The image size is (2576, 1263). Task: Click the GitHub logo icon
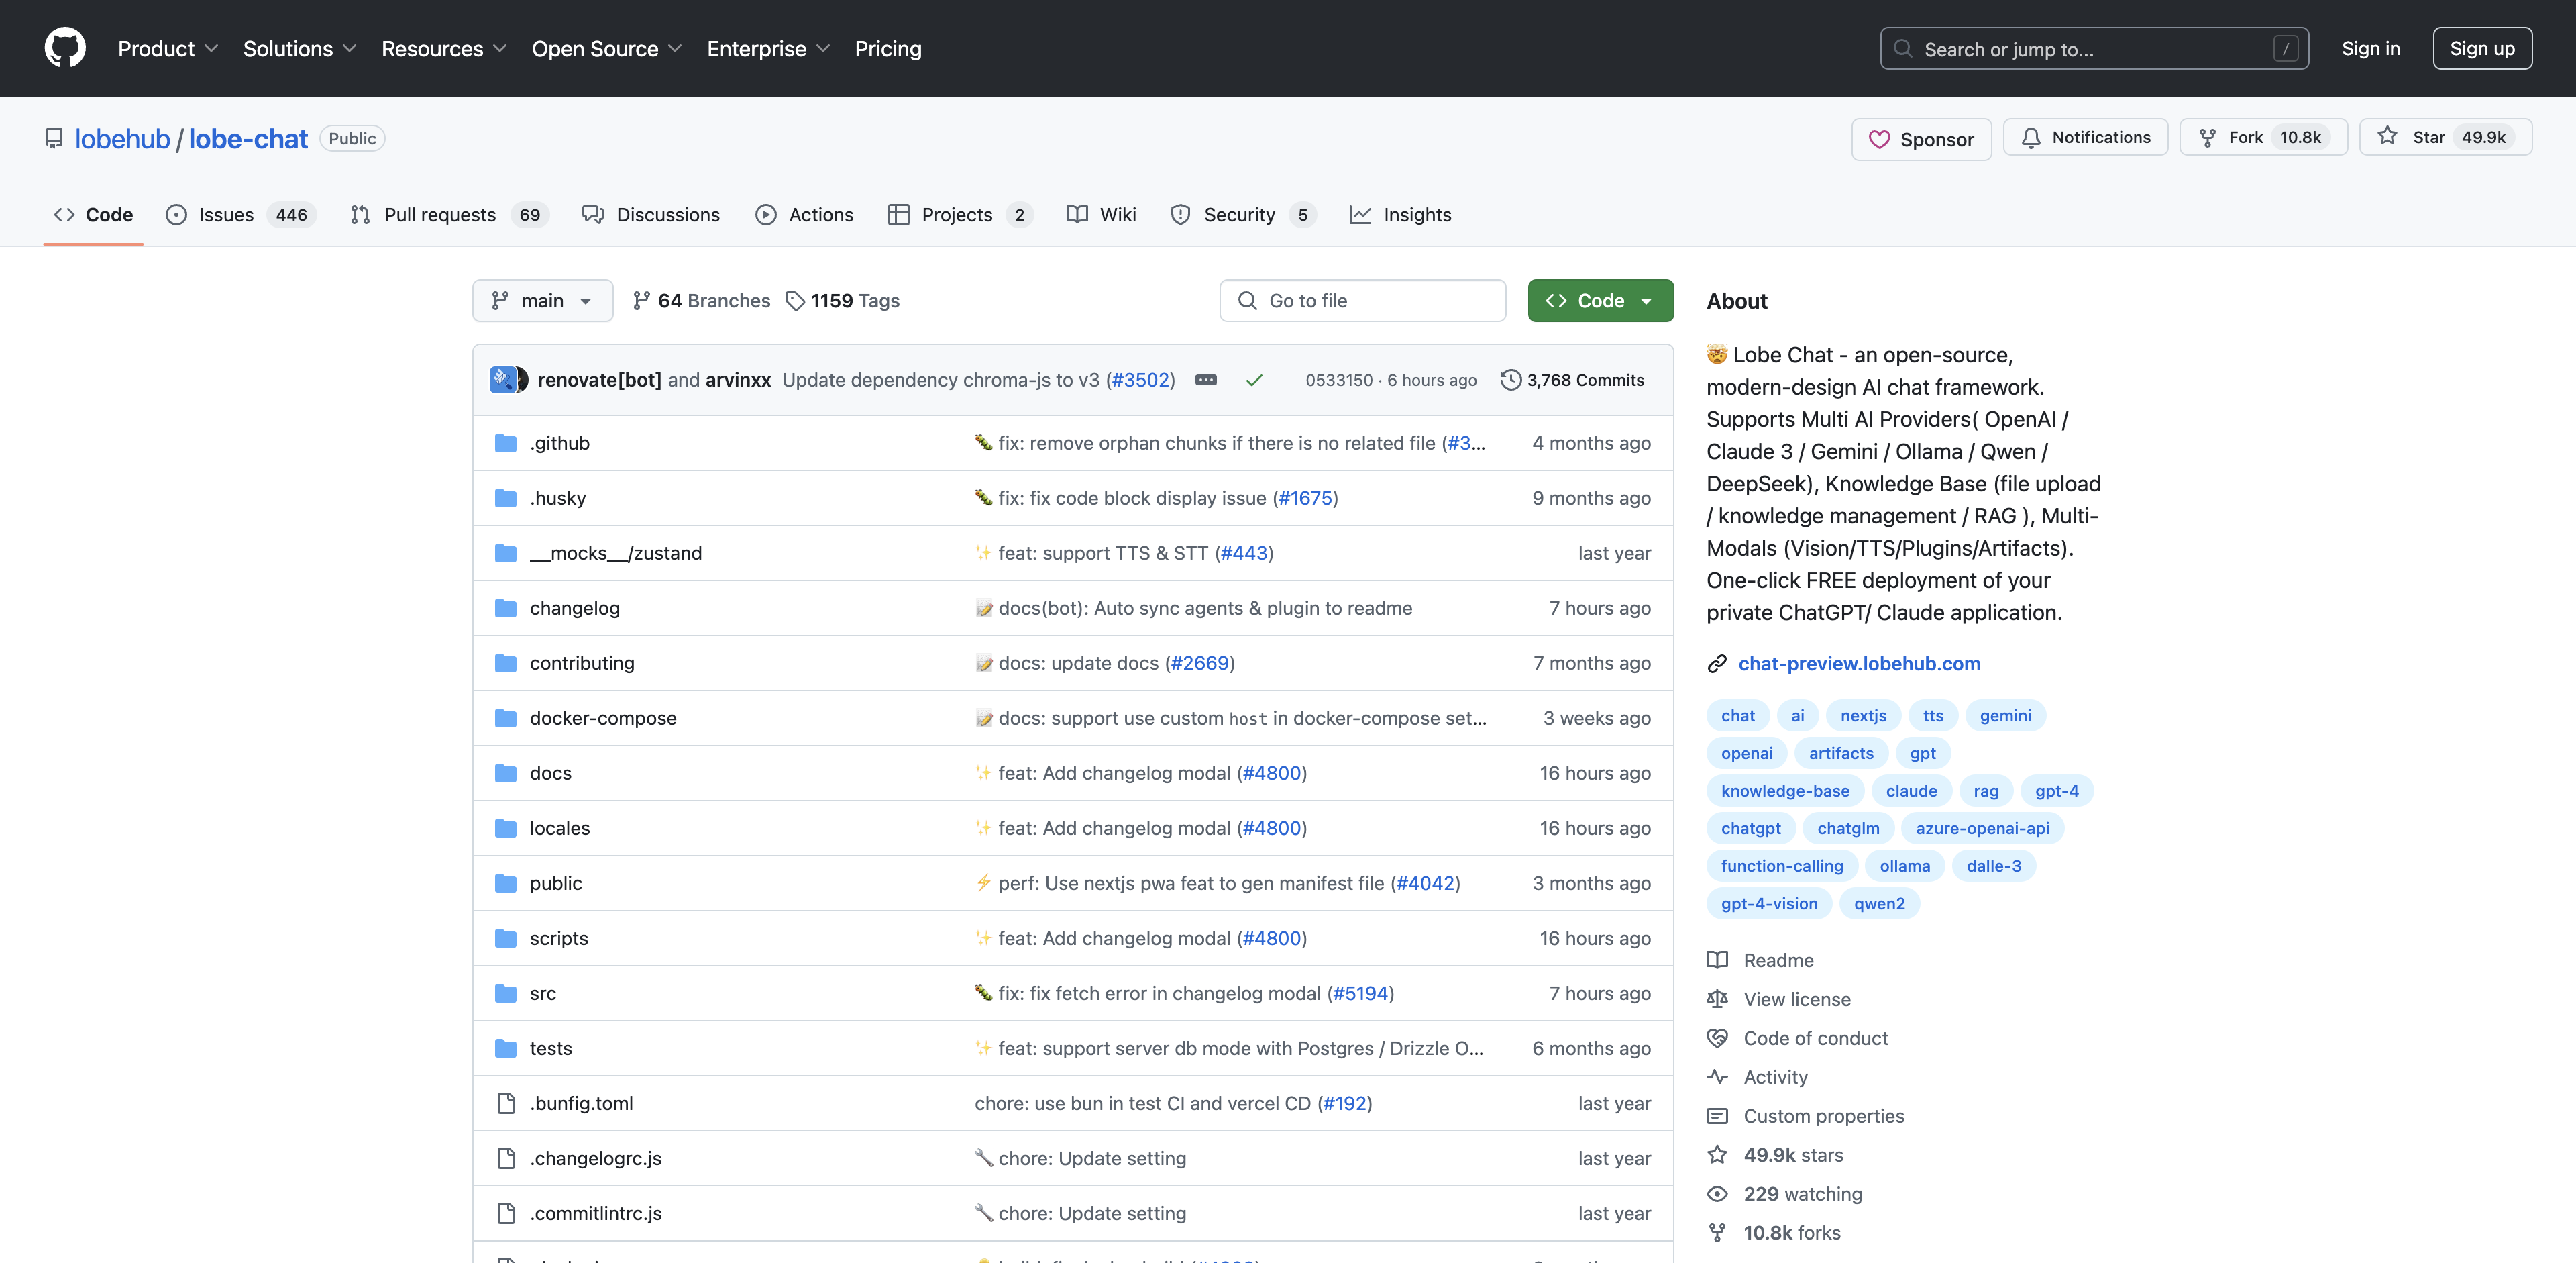65,48
